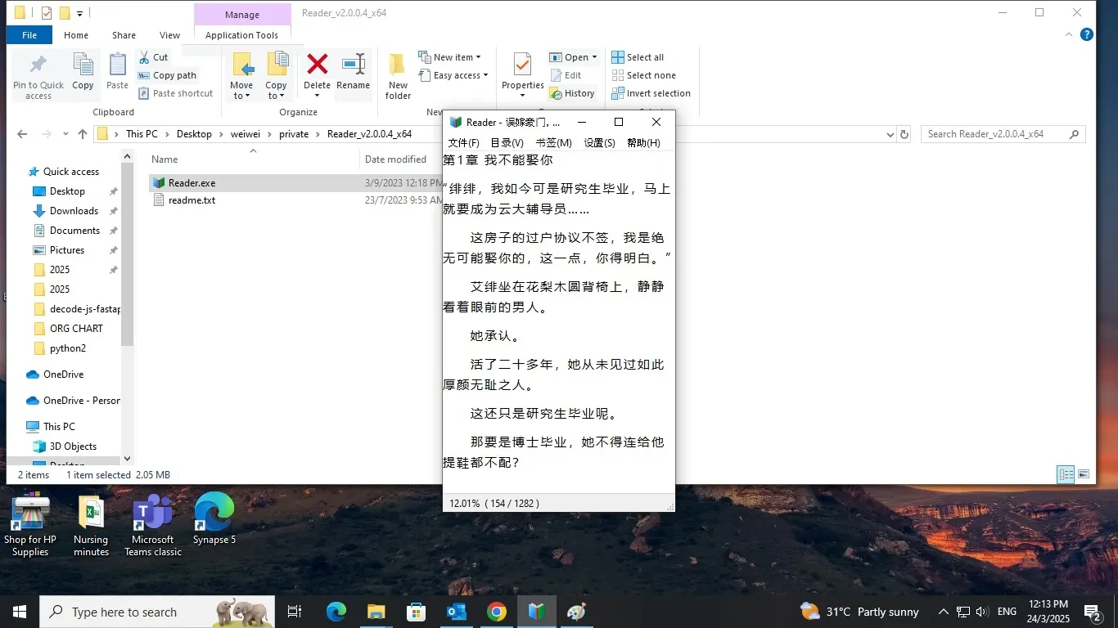
Task: Click Copy path in ribbon
Action: coord(168,75)
